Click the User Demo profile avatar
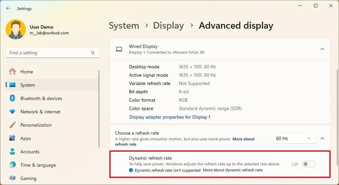 click(x=16, y=29)
